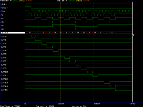Click bus value 0 on LS193 row
This screenshot has width=143, height=107.
[x=30, y=32]
